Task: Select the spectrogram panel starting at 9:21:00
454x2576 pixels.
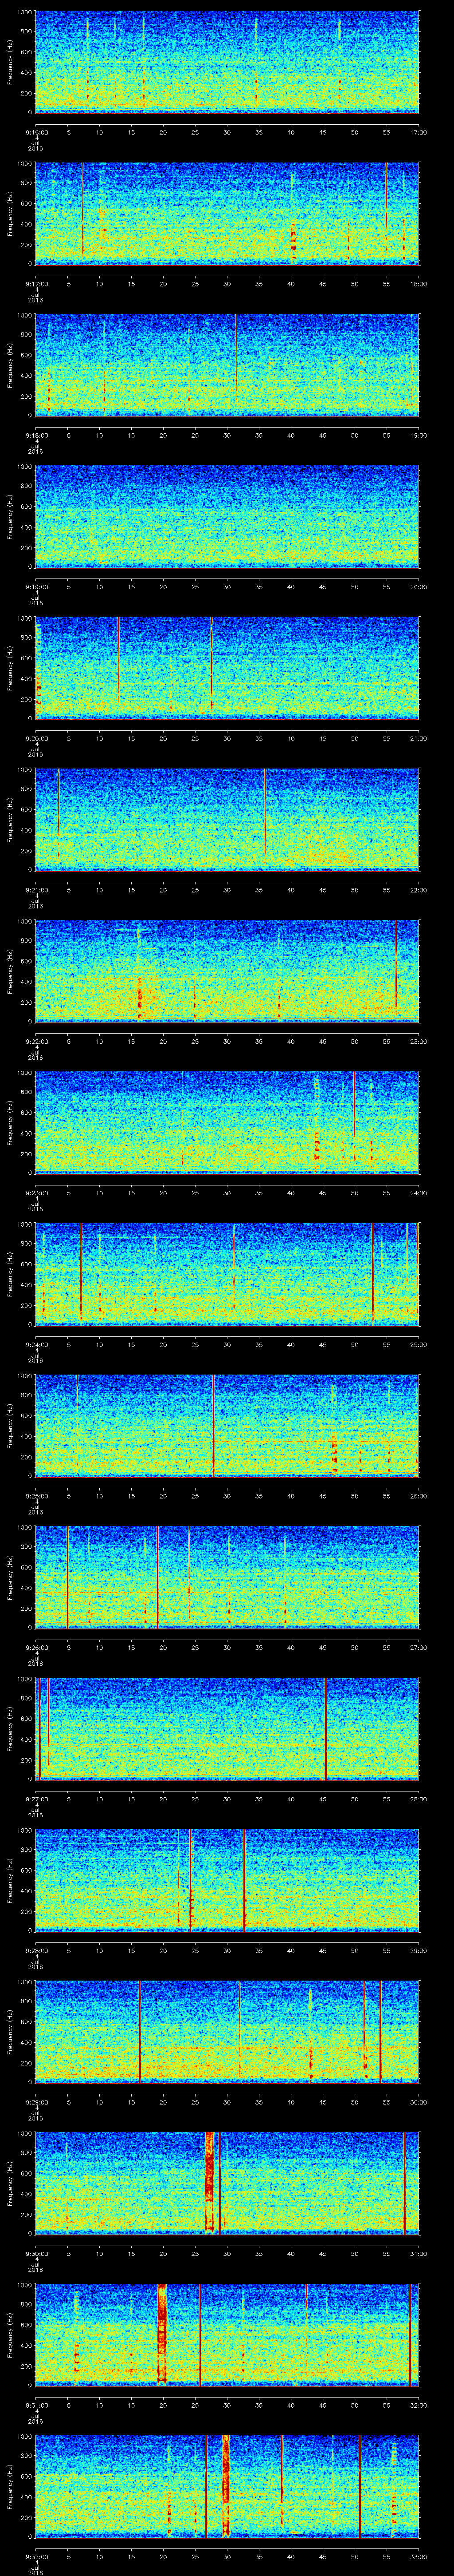Action: (x=227, y=819)
